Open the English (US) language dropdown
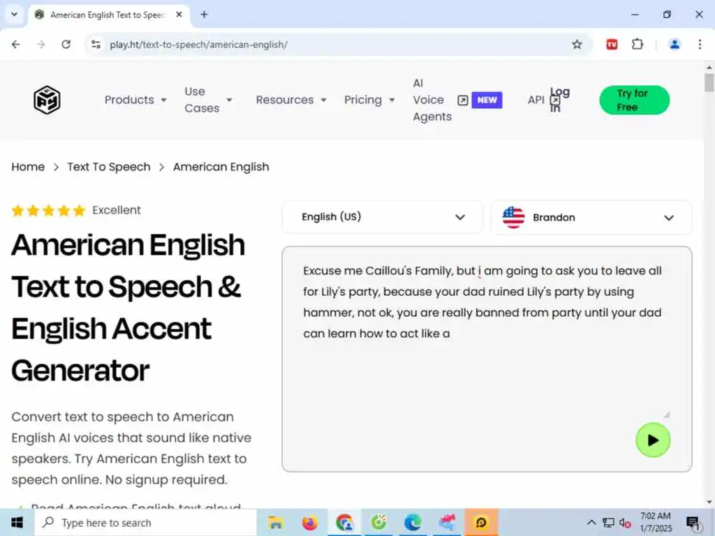 click(x=382, y=217)
